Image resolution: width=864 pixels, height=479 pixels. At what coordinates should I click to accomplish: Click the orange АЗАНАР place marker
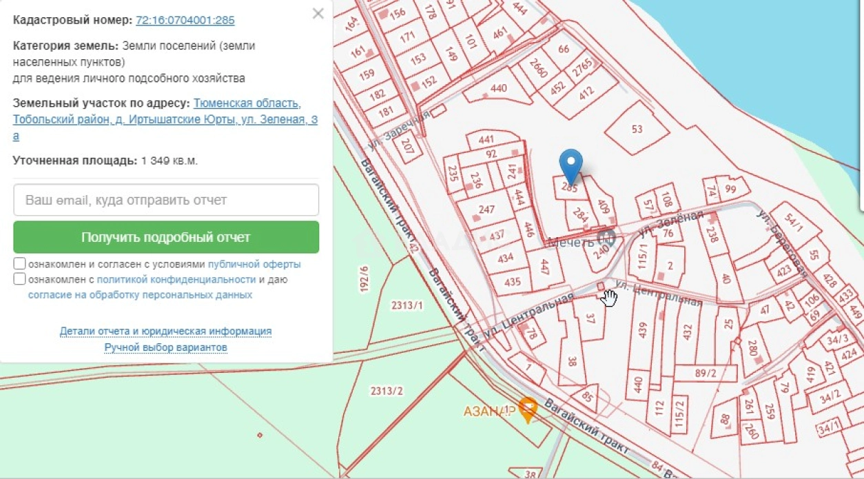pyautogui.click(x=528, y=409)
